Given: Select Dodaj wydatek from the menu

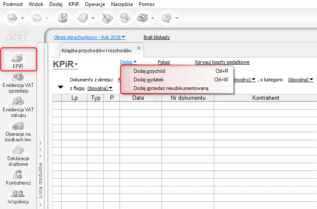Looking at the screenshot, I should click(x=177, y=80).
